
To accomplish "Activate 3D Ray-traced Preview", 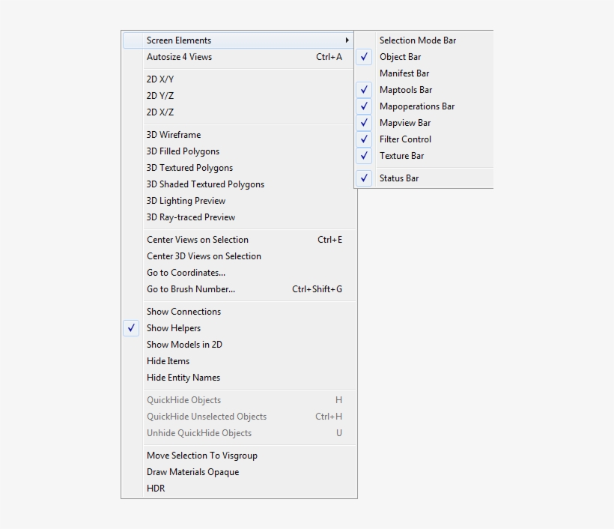I will [191, 217].
